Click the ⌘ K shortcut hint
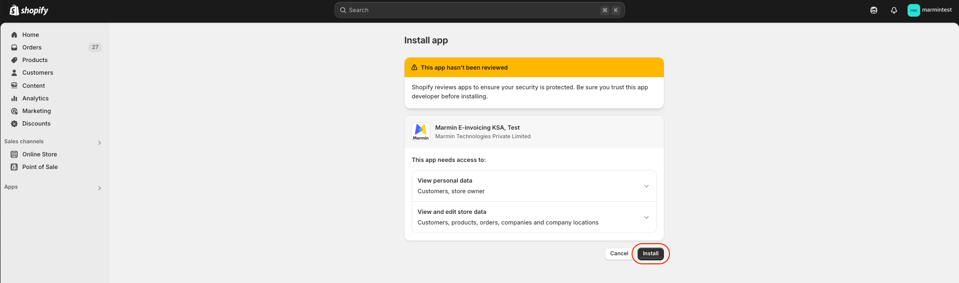 tap(610, 10)
